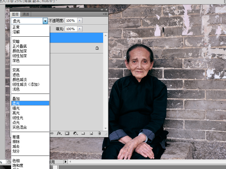Create a new layer group folder
Viewport: 226px width, 169px height.
point(83,133)
